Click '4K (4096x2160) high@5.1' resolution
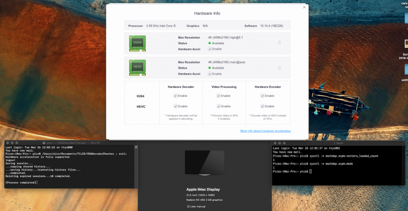 click(x=225, y=38)
